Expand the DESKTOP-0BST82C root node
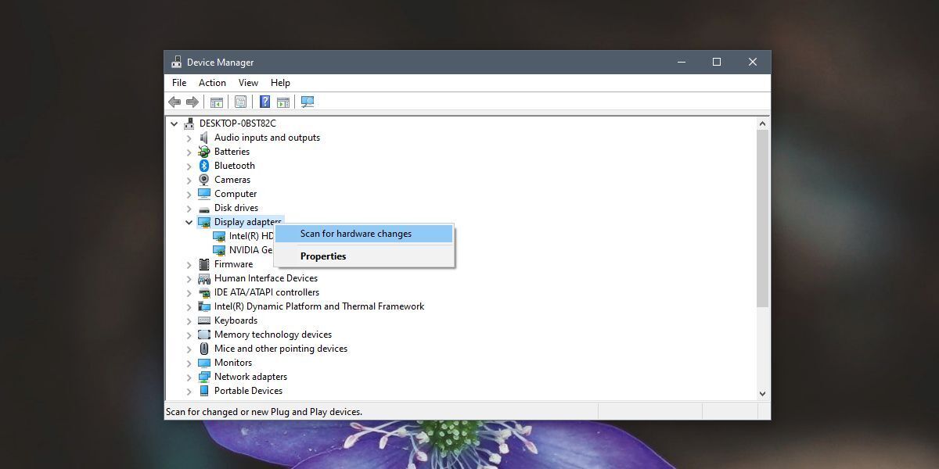The width and height of the screenshot is (939, 469). pos(174,123)
